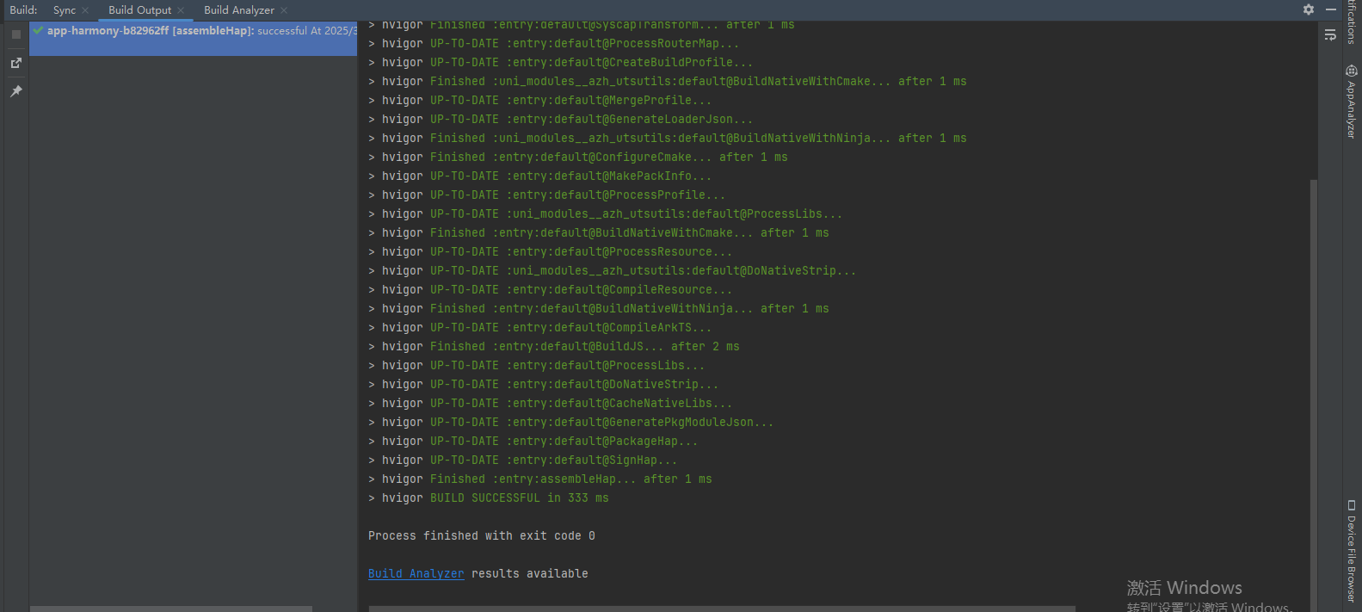Image resolution: width=1362 pixels, height=612 pixels.
Task: Click the 'BUILD SUCCESSFUL in 333 ms' text
Action: pos(520,498)
